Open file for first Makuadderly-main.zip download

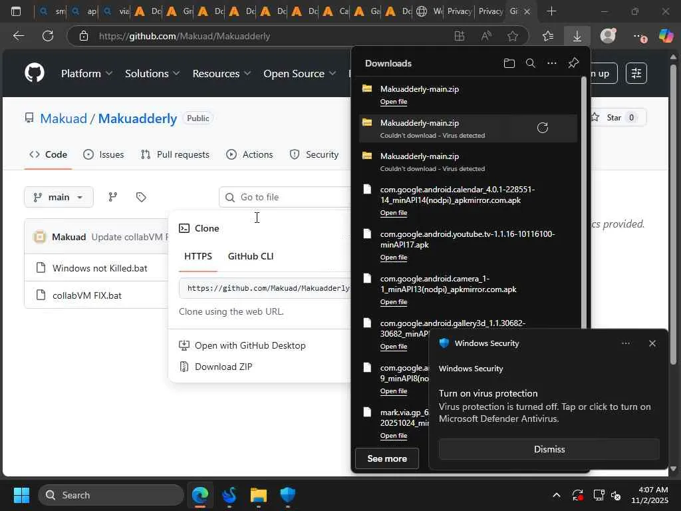click(394, 102)
